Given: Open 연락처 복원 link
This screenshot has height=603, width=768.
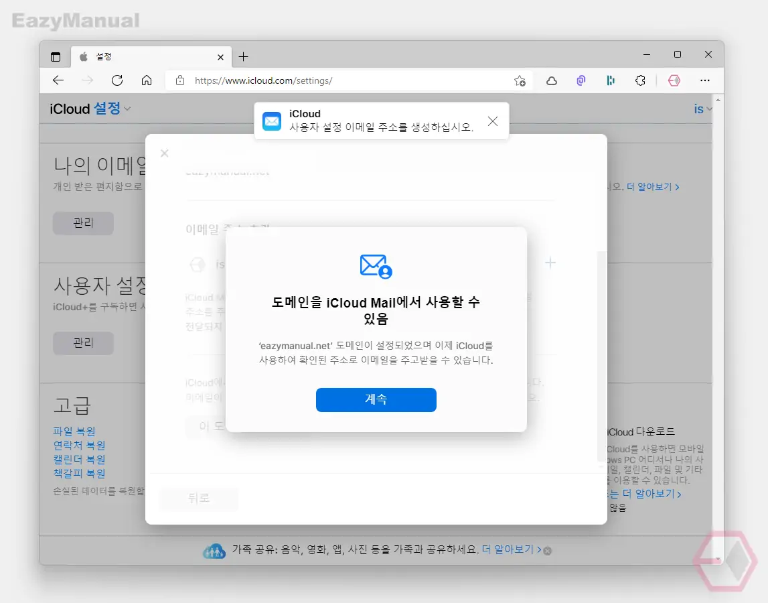Looking at the screenshot, I should point(80,445).
